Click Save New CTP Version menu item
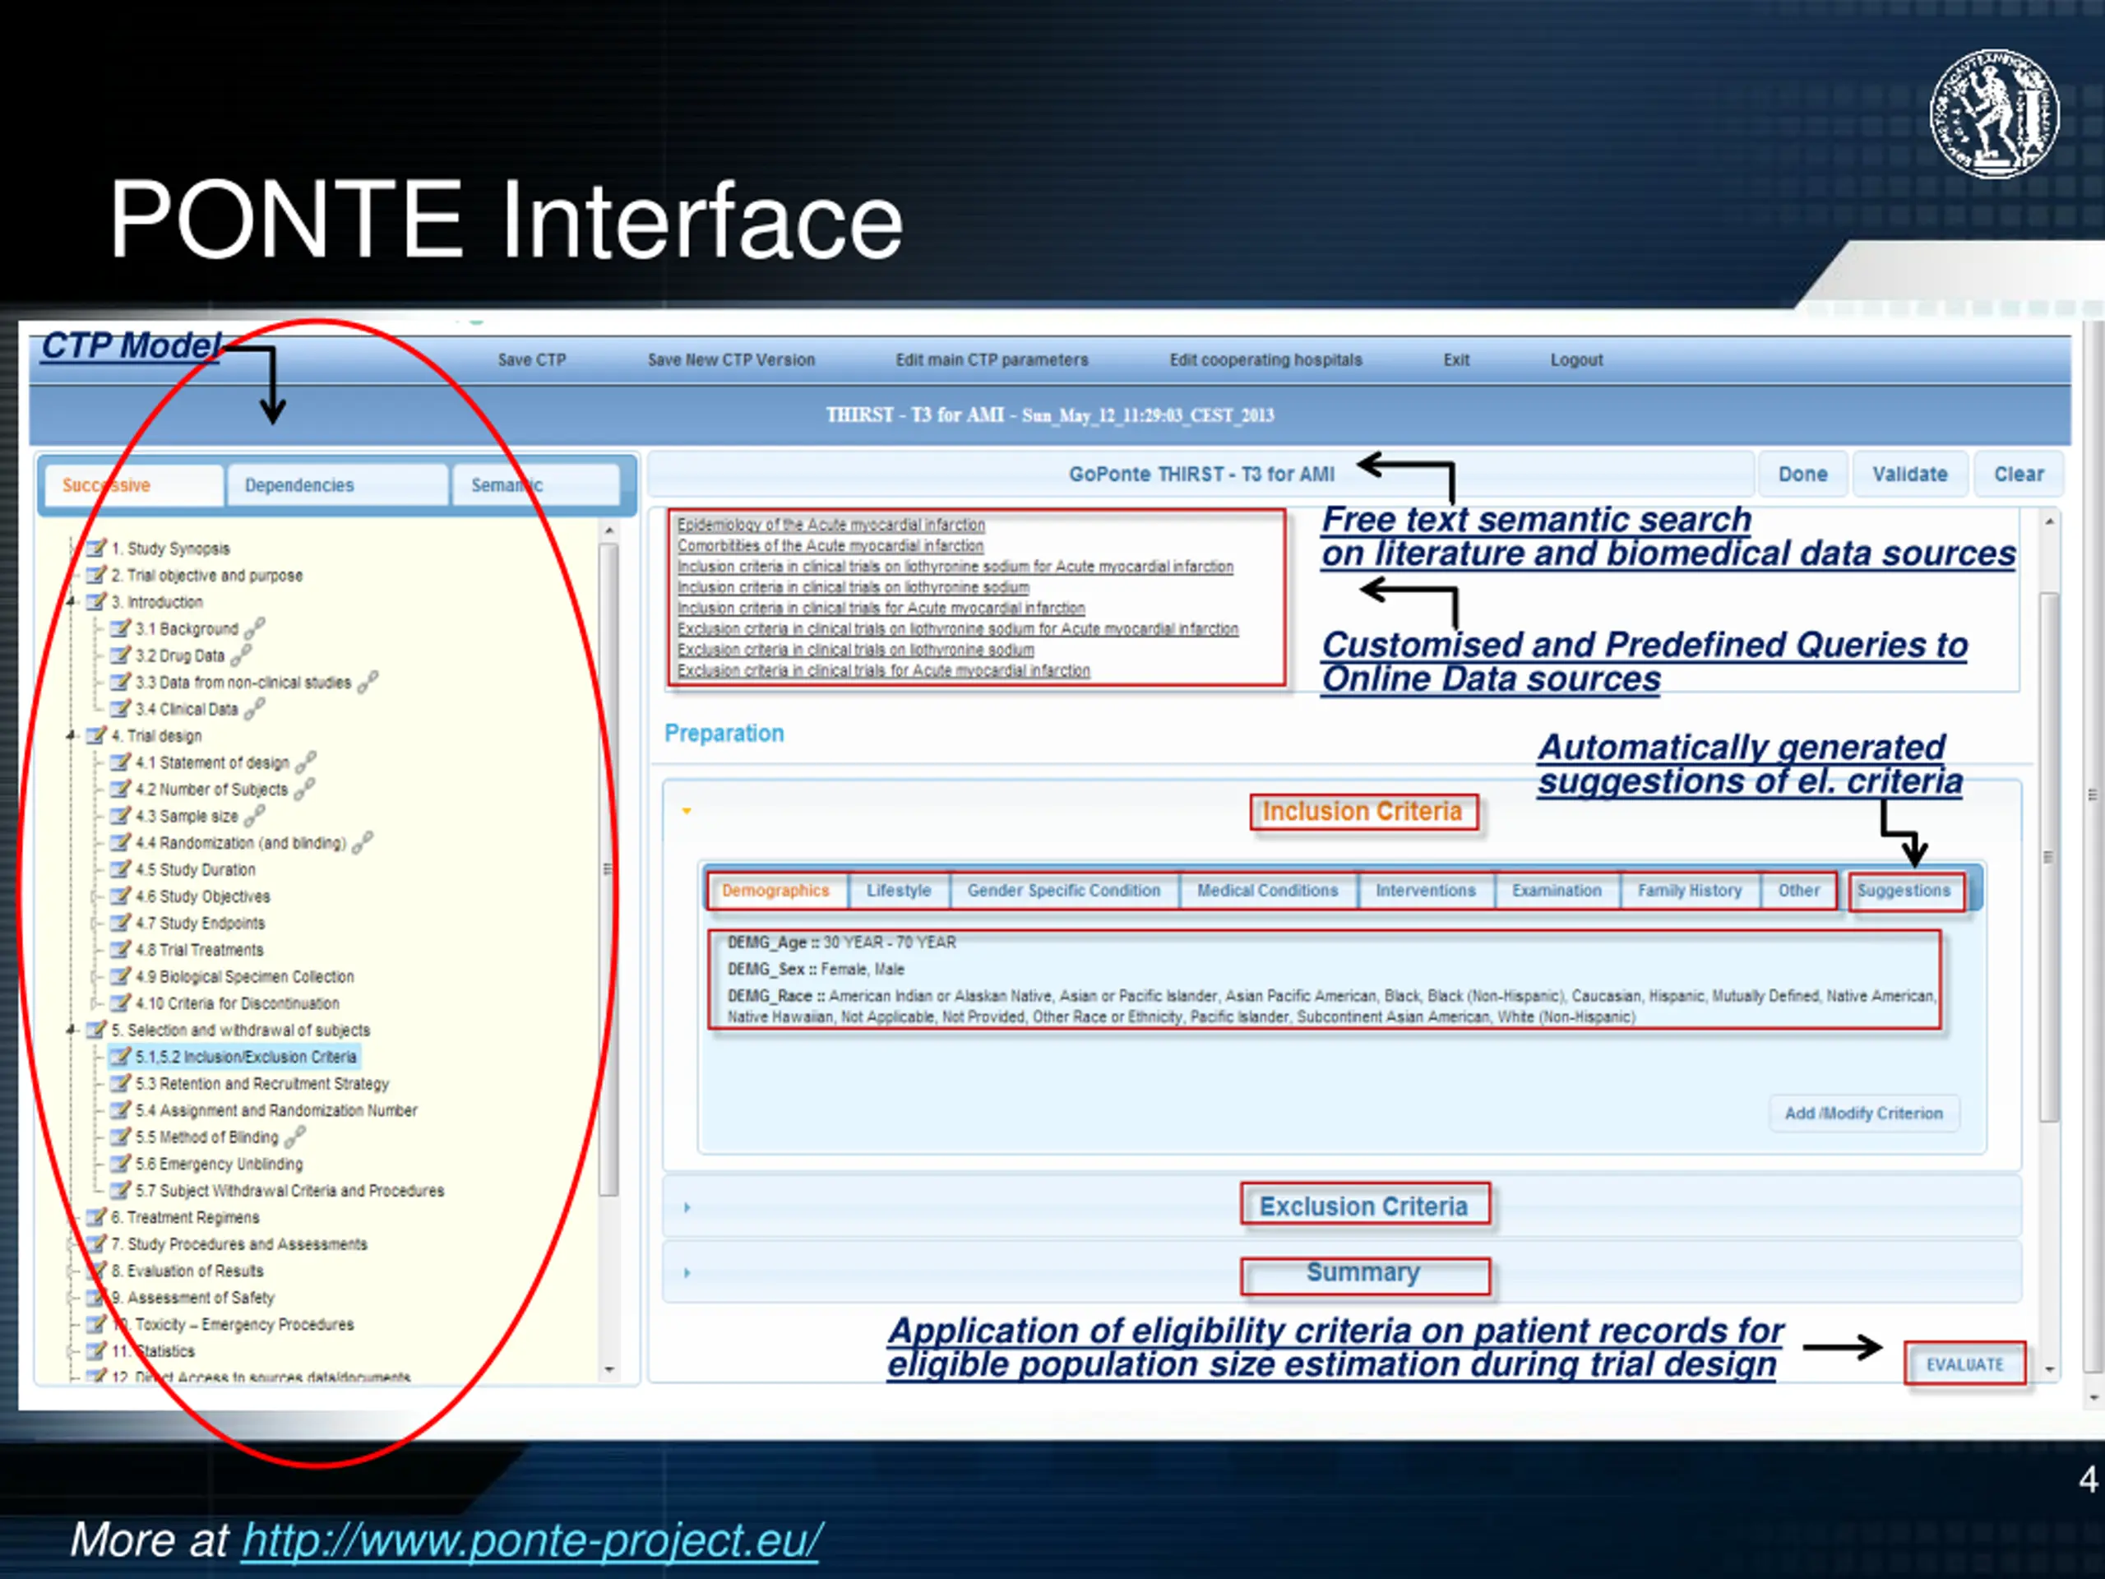Image resolution: width=2105 pixels, height=1579 pixels. pos(732,359)
